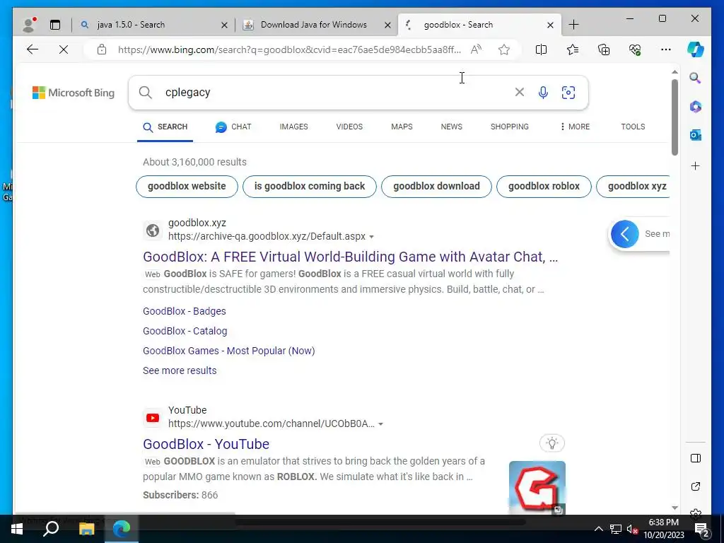View site information lock icon
This screenshot has height=543, width=724.
[102, 49]
